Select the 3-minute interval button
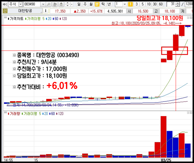This screenshot has height=163, width=194. (x=136, y=4)
